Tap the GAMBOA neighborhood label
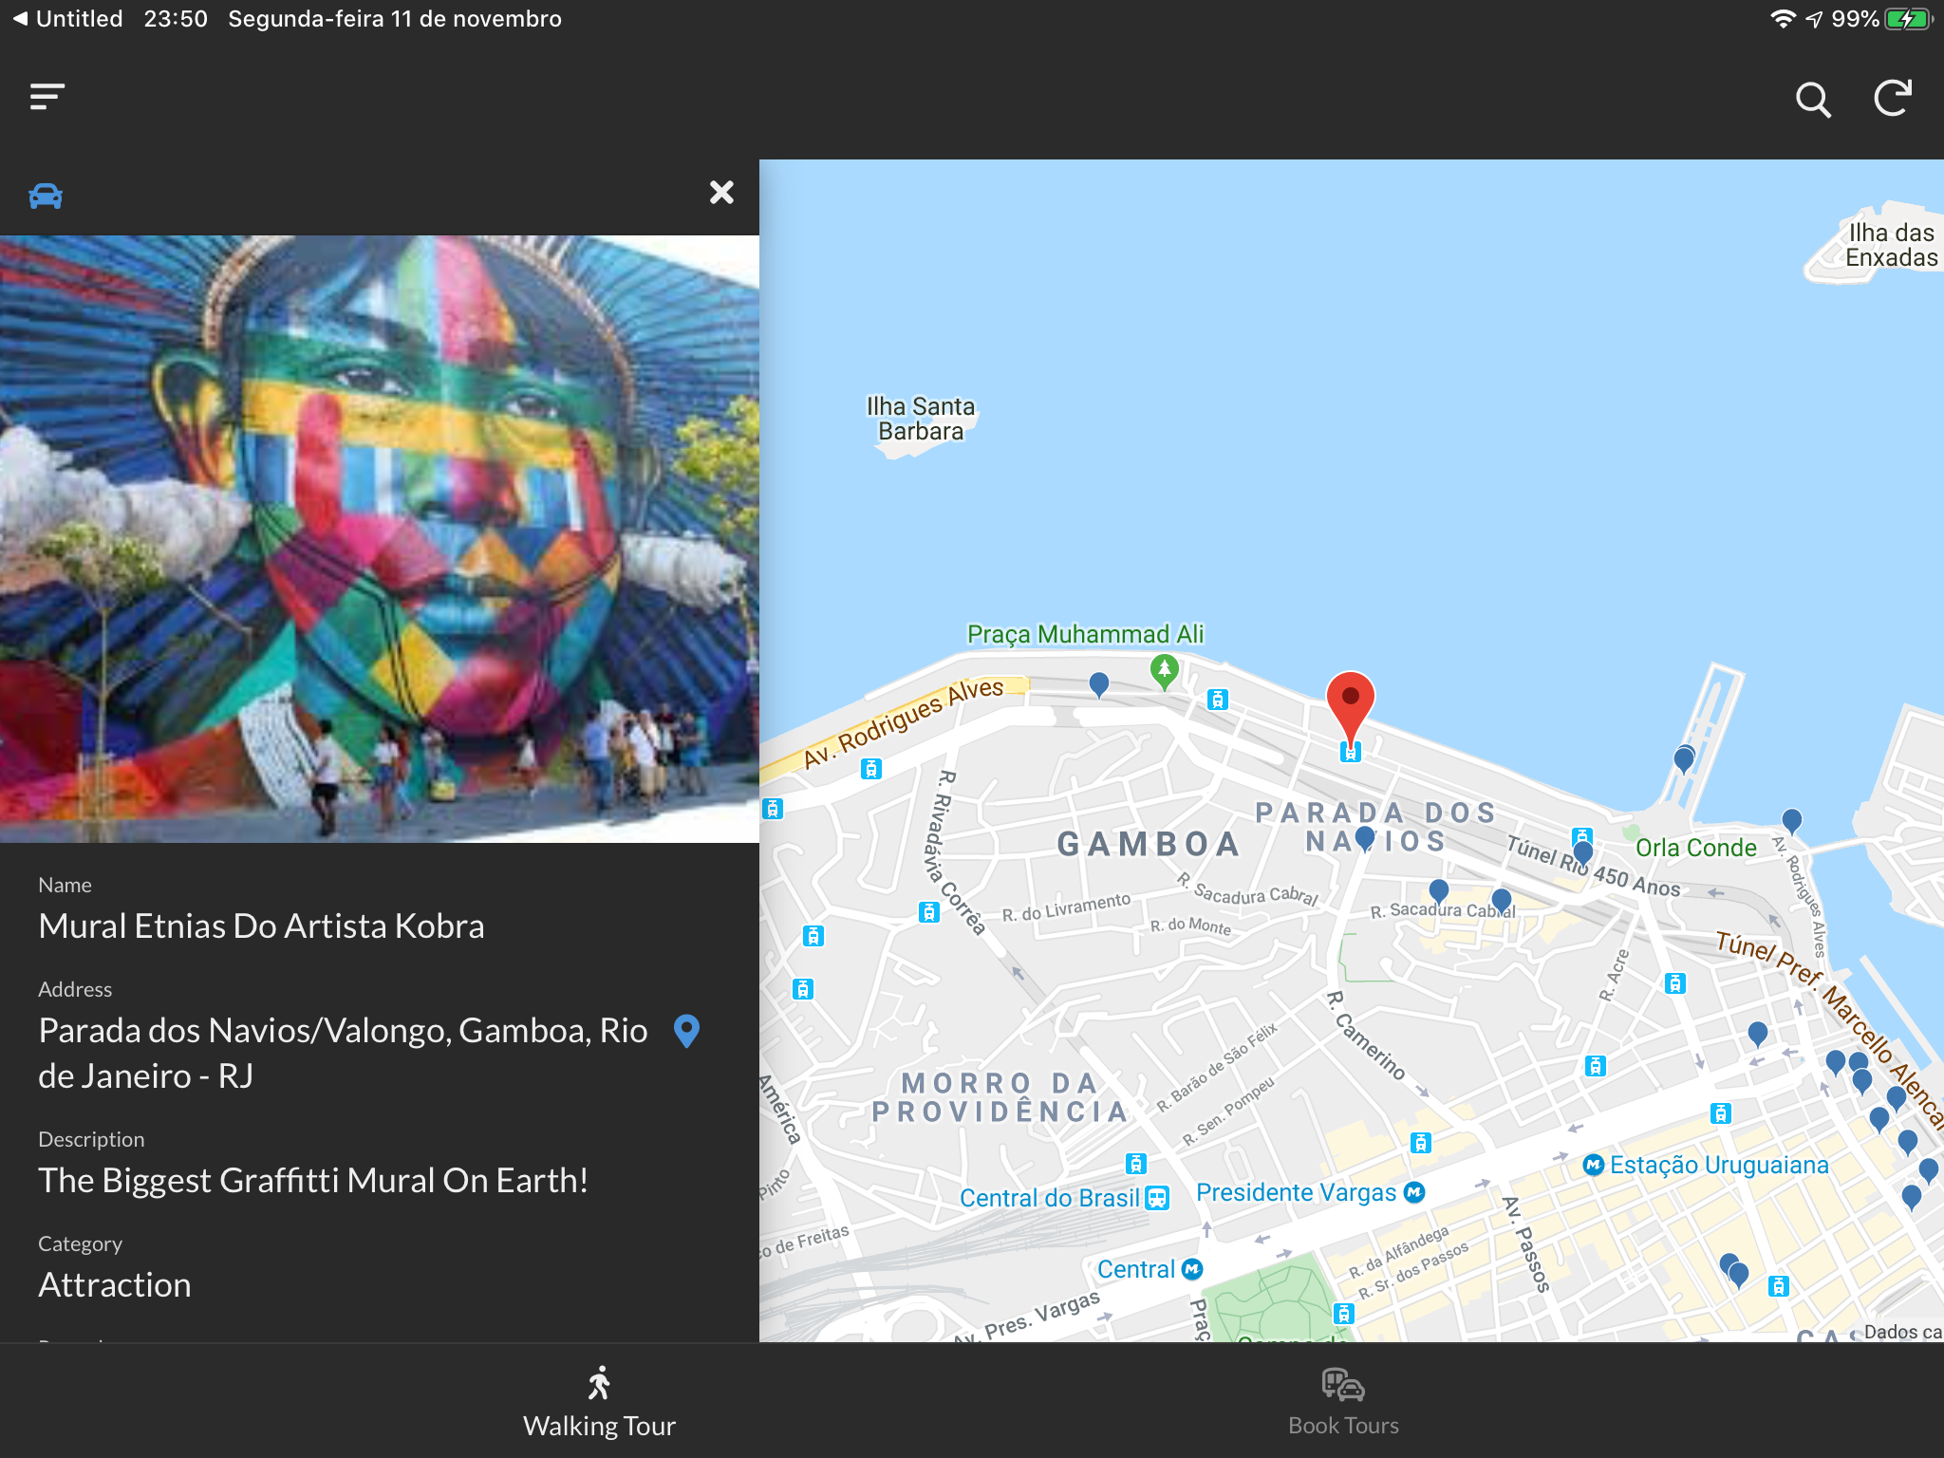Screen dimensions: 1944x1458 pyautogui.click(x=1149, y=844)
